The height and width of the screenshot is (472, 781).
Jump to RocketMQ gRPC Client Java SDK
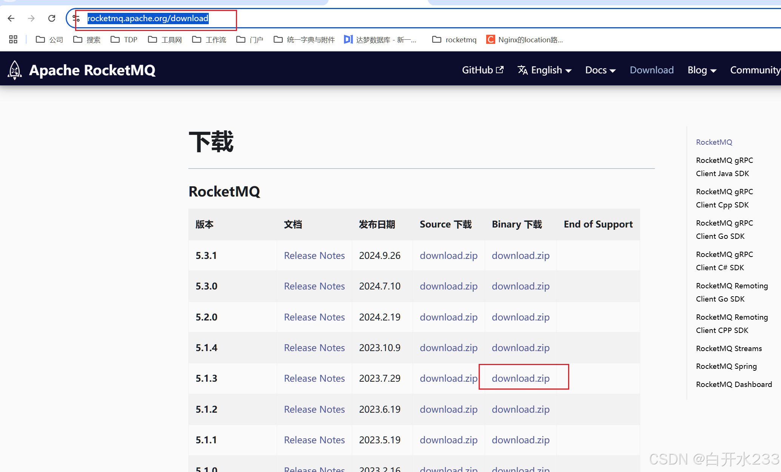point(724,167)
